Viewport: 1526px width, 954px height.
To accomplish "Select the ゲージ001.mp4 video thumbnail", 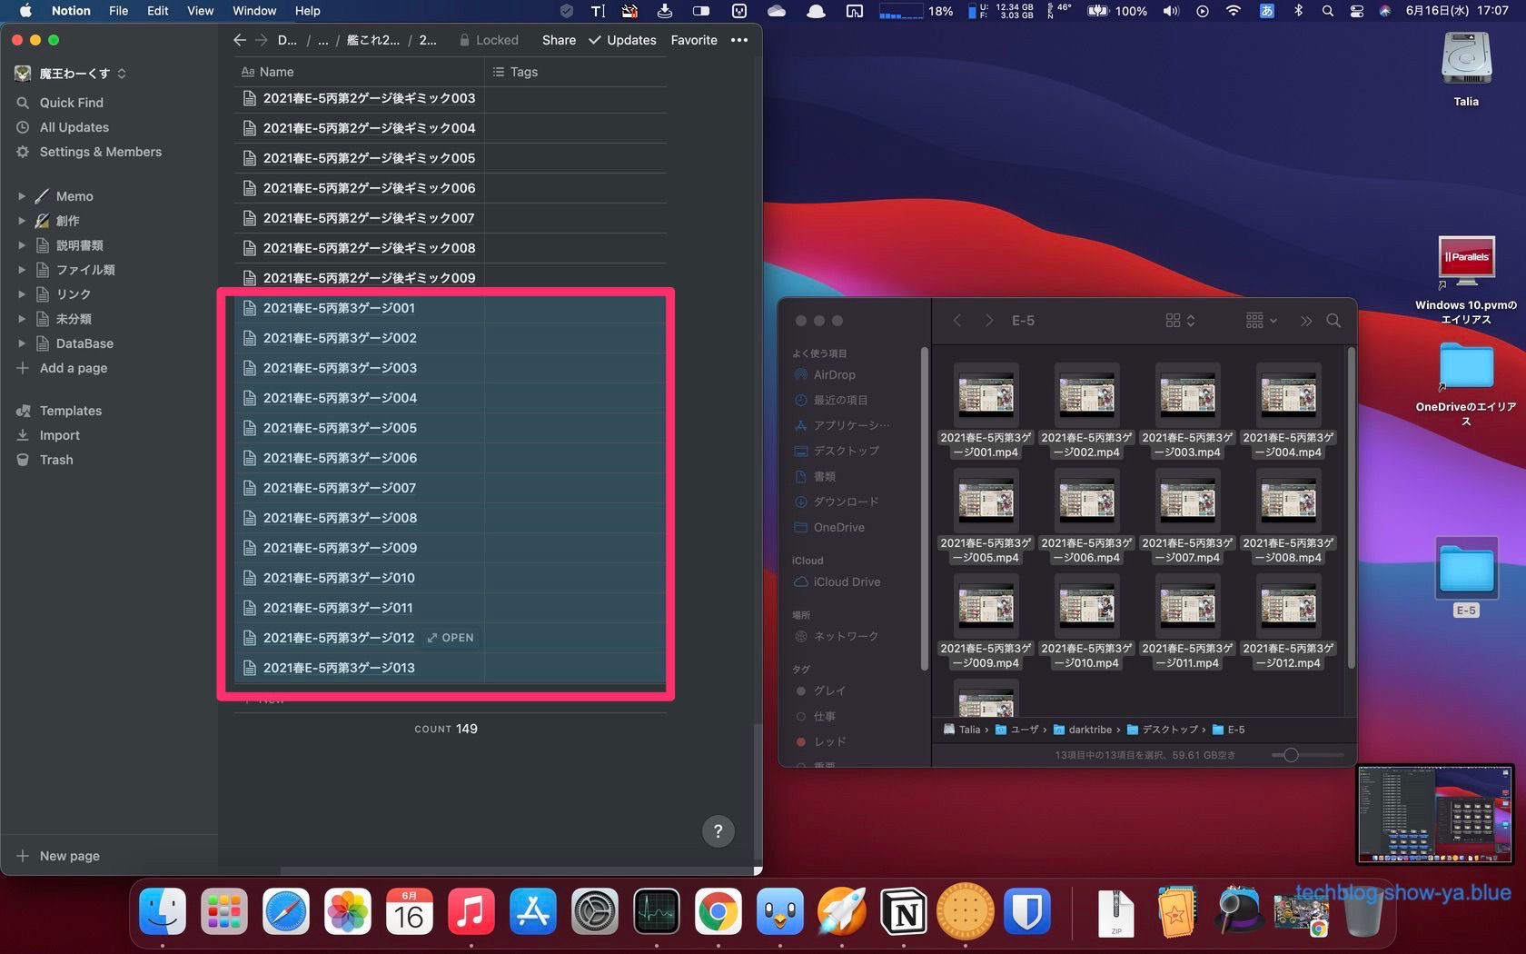I will coord(986,396).
